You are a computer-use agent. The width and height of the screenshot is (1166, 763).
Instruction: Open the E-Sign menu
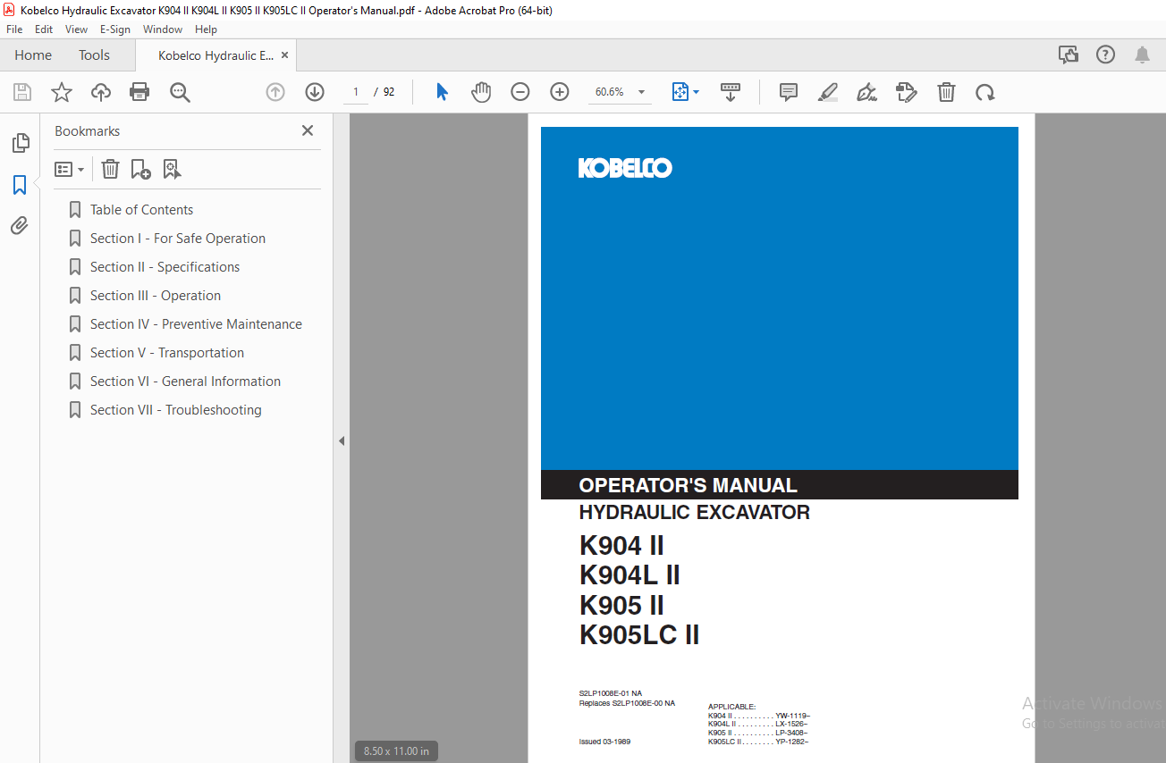(115, 29)
